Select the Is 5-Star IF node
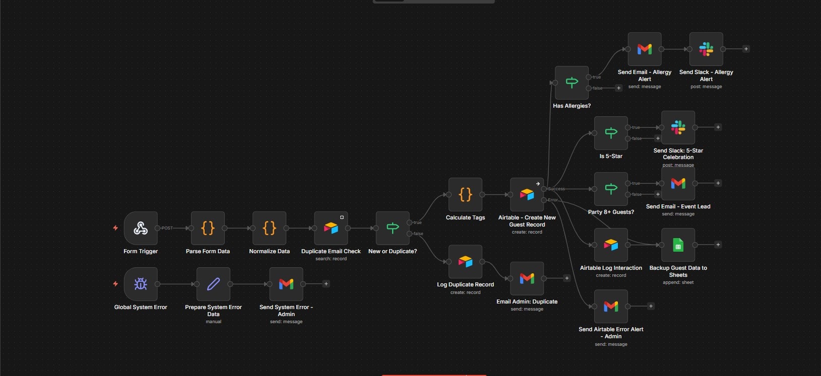821x376 pixels. [611, 133]
